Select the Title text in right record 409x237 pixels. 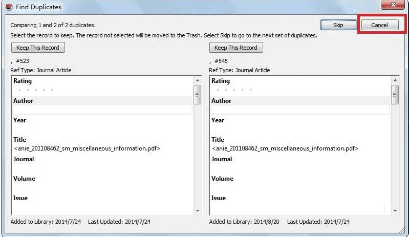tap(285, 148)
